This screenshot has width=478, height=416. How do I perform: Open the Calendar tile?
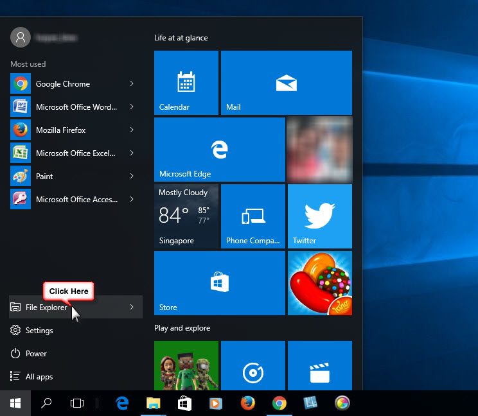click(186, 83)
